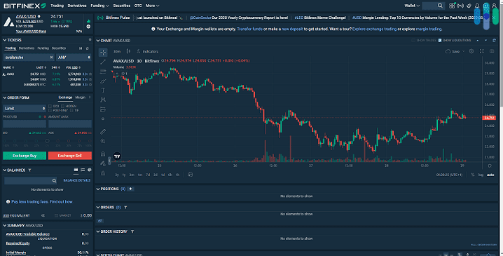503x256 pixels.
Task: Open the notifications bell
Action: [x=477, y=6]
